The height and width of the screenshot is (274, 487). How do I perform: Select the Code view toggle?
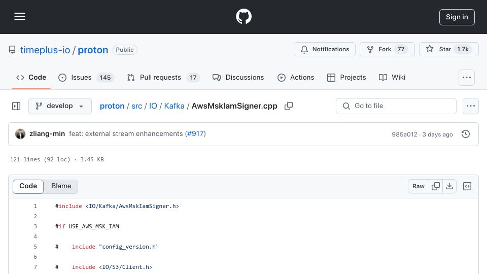(x=28, y=186)
